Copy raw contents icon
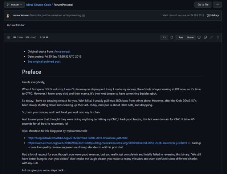This screenshot has width=227, height=174. click(205, 37)
